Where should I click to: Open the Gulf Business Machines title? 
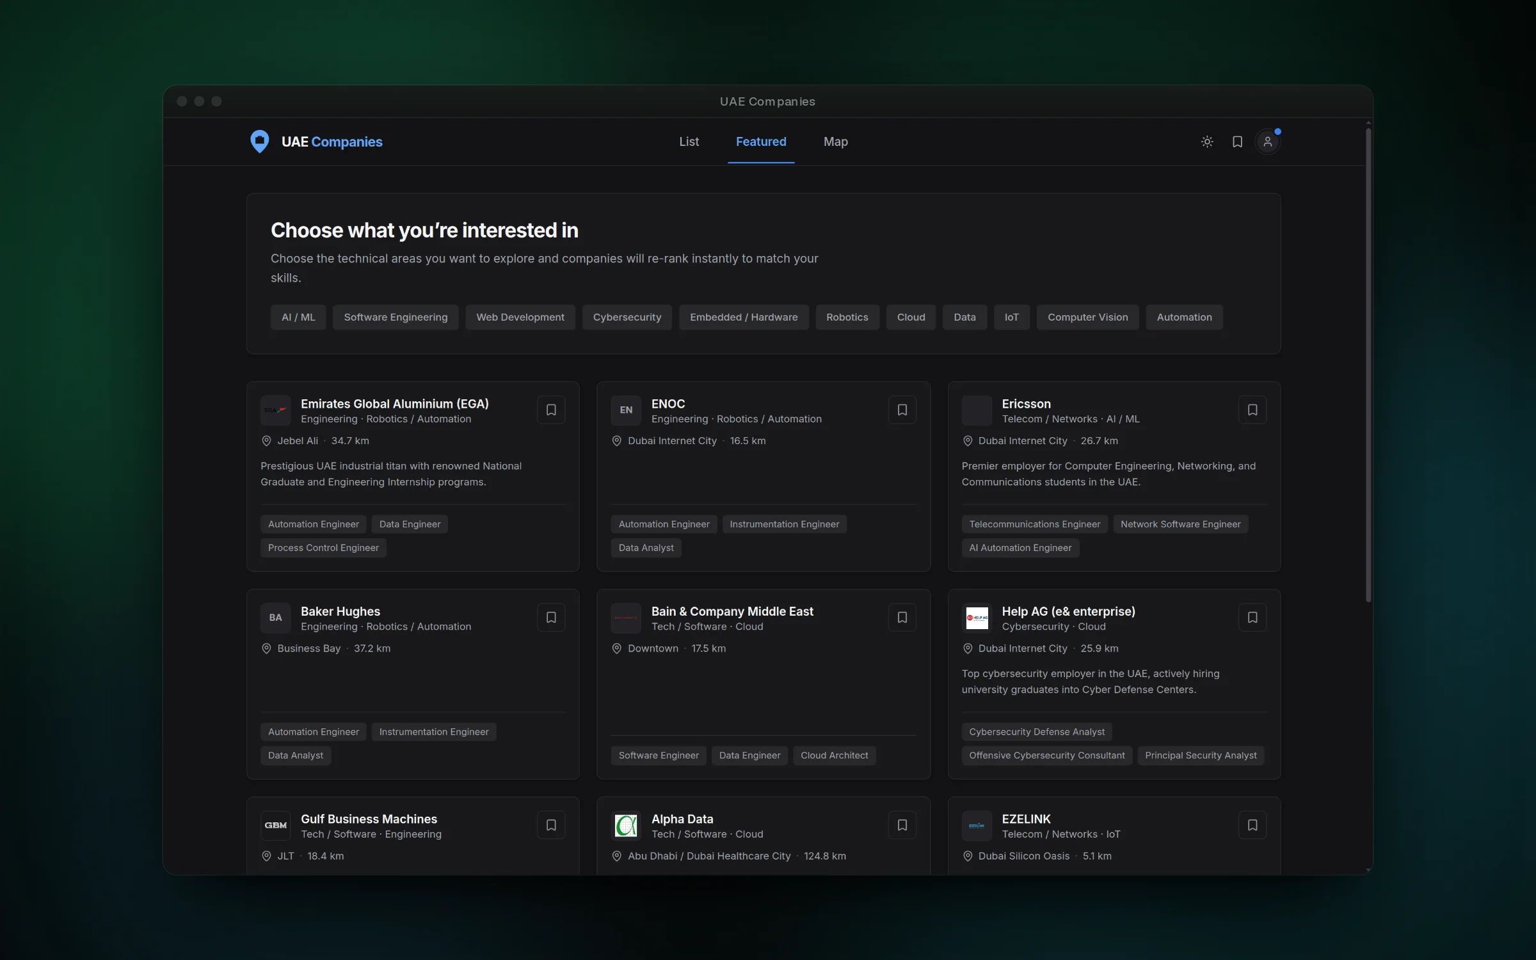[369, 819]
